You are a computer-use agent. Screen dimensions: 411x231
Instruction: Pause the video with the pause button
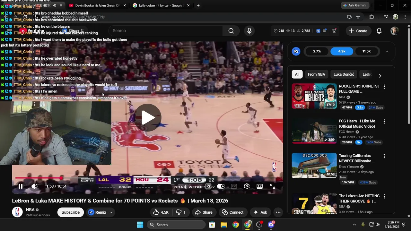pyautogui.click(x=20, y=186)
